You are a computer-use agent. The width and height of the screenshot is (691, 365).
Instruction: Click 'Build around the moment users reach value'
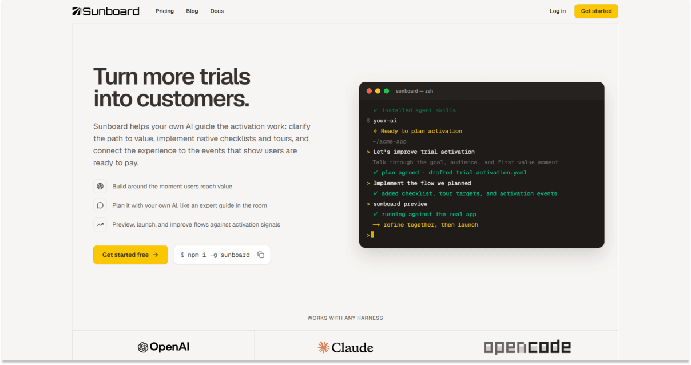click(172, 186)
